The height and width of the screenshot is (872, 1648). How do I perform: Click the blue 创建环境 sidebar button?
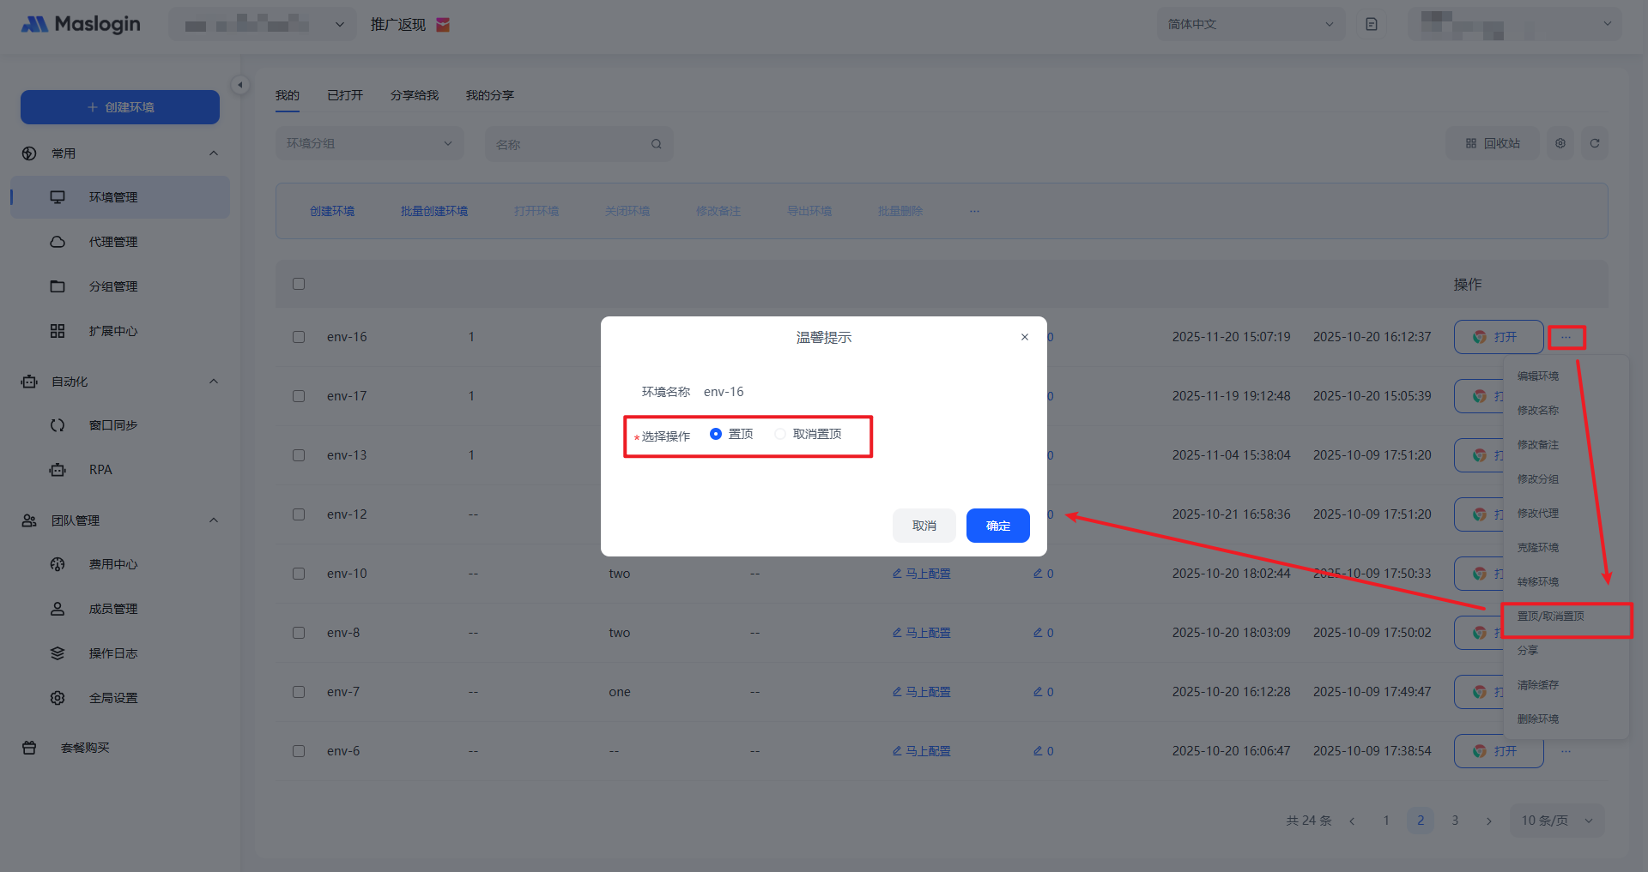click(x=120, y=107)
